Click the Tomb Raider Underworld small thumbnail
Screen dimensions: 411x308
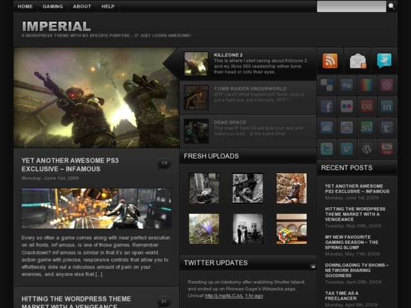point(197,98)
